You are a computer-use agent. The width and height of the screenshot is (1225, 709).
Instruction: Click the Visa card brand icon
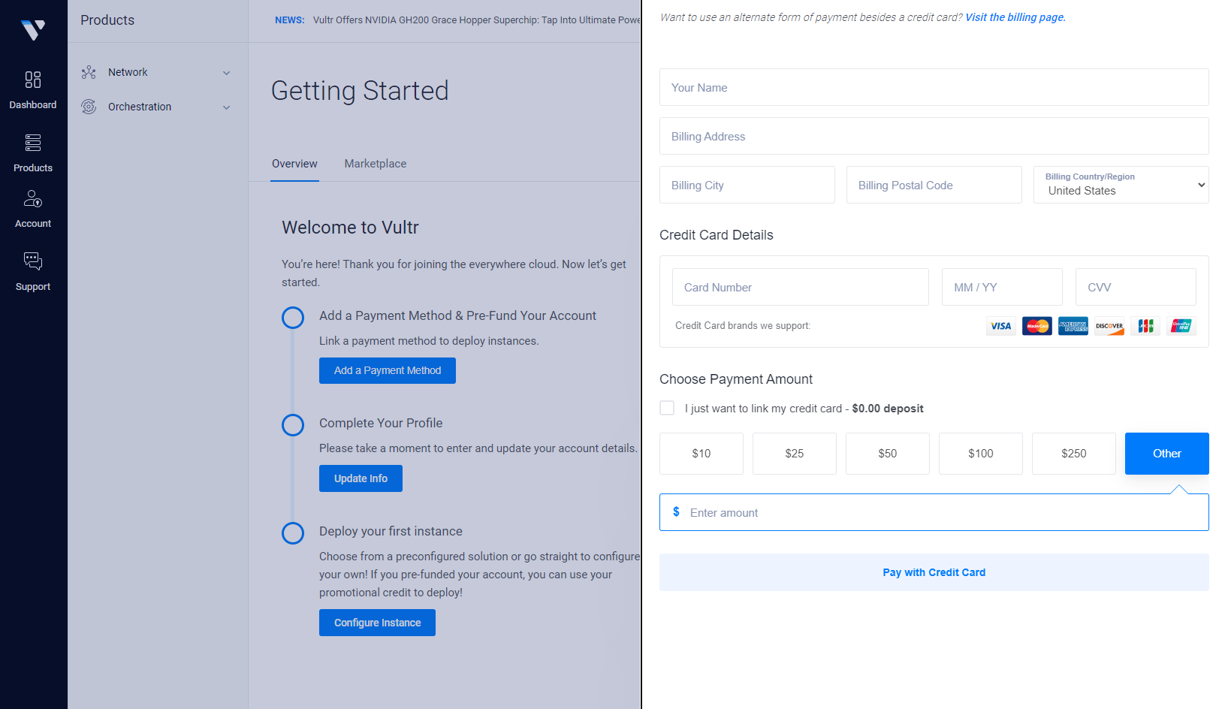coord(1001,326)
